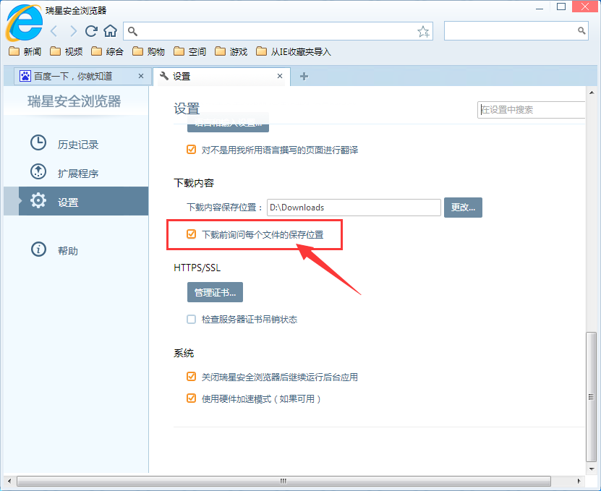Viewport: 601px width, 491px height.
Task: Switch to the 百度一下，你就知道 tab
Action: point(72,76)
